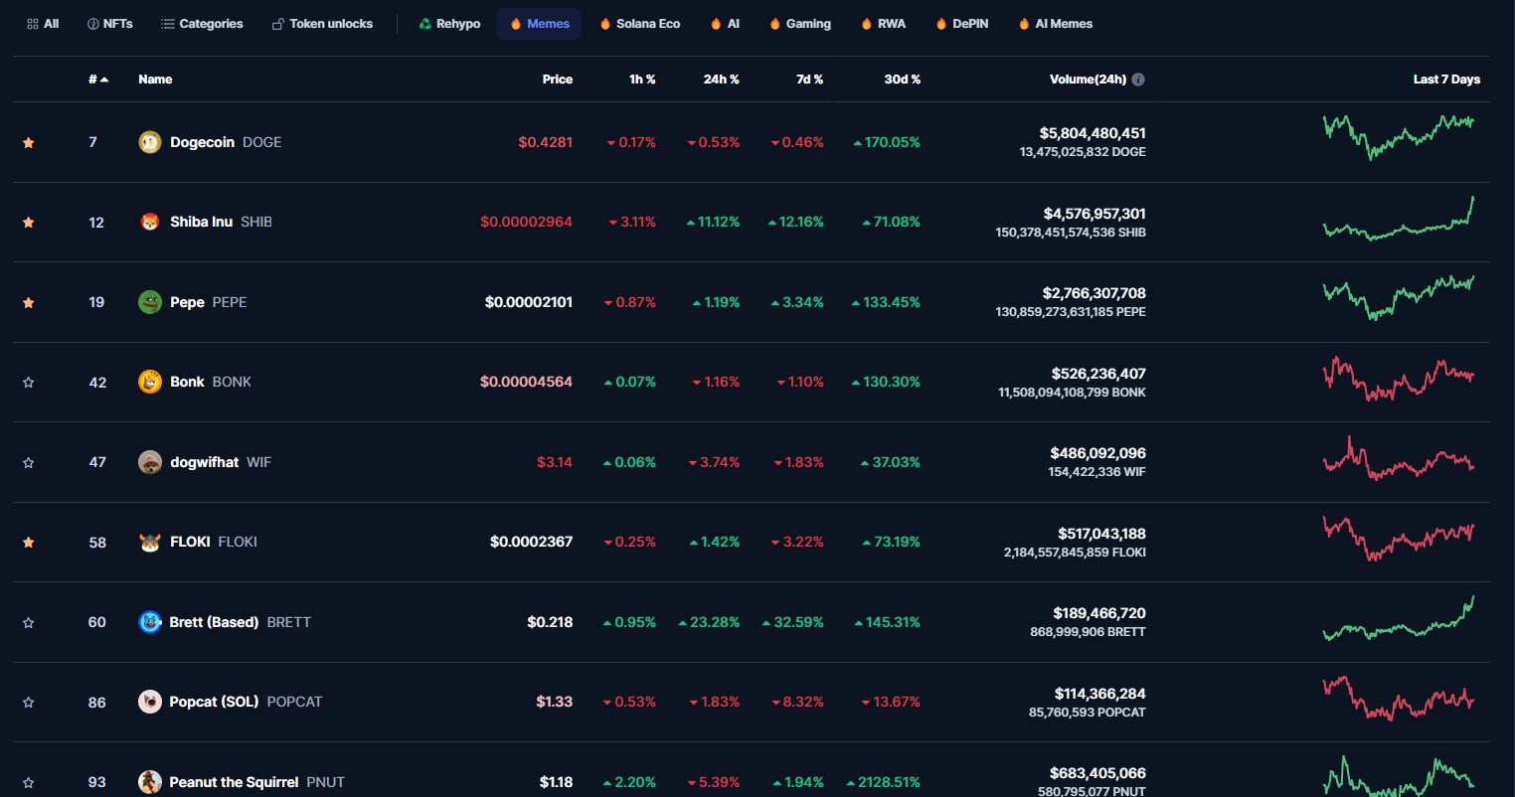Open Shiba Inu's 7-day sparkline chart
Viewport: 1515px width, 797px height.
(1399, 219)
